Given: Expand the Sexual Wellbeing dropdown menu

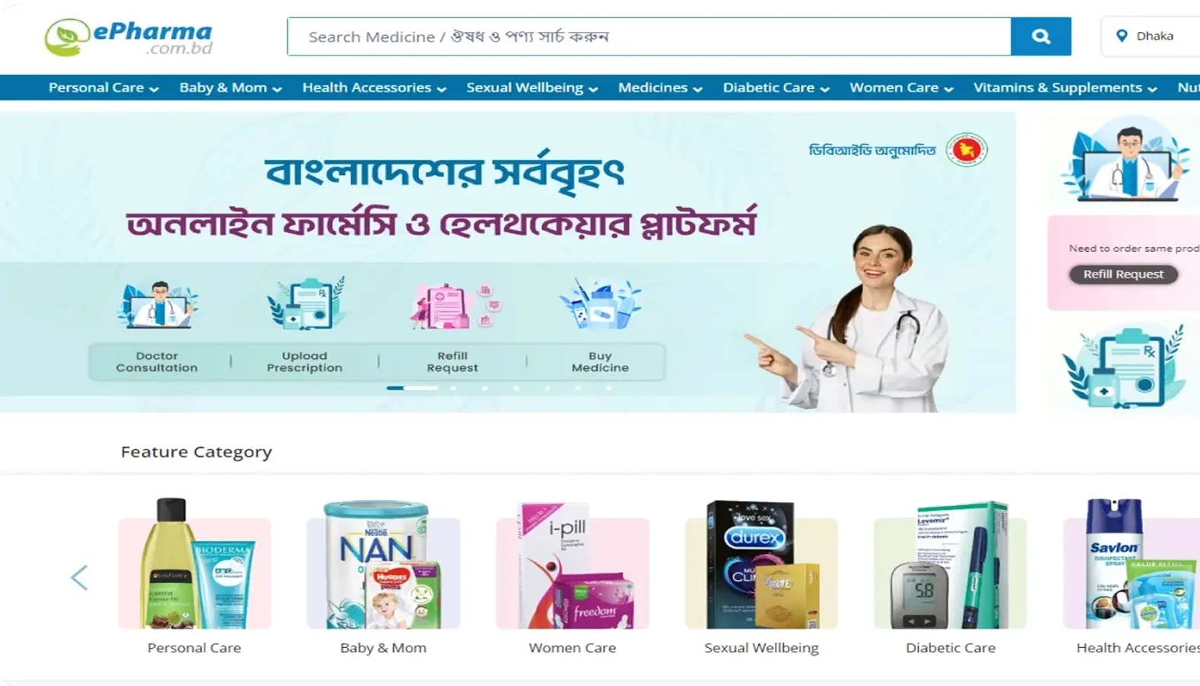Looking at the screenshot, I should point(532,87).
